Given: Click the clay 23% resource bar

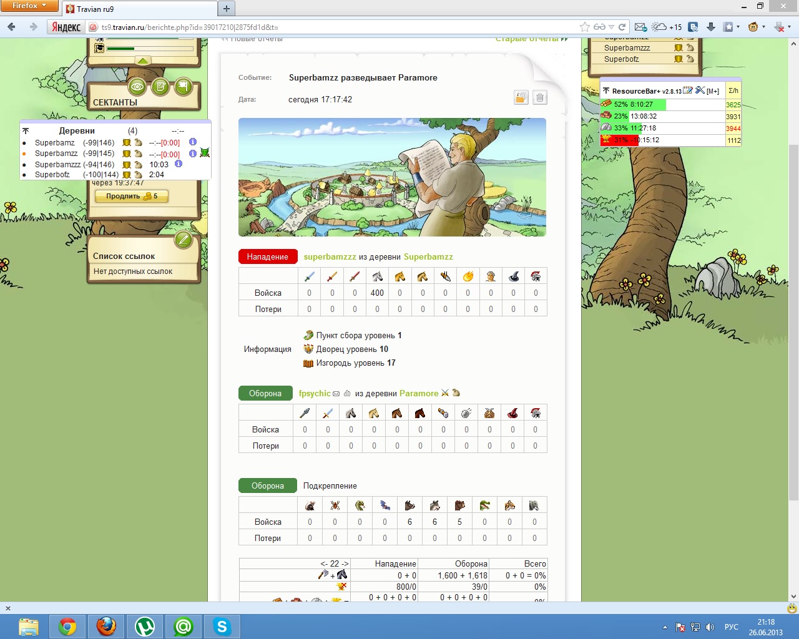Looking at the screenshot, I should (x=662, y=116).
